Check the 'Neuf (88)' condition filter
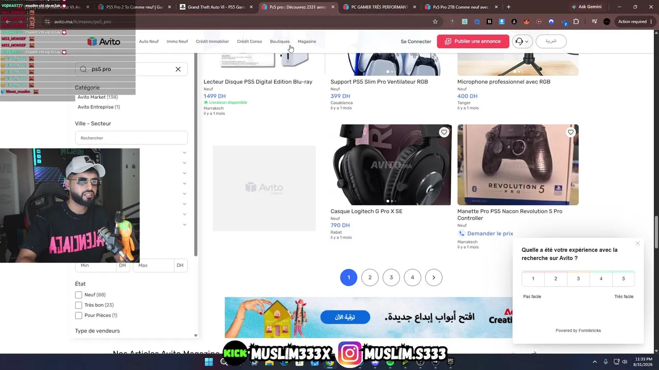The image size is (659, 370). (79, 295)
